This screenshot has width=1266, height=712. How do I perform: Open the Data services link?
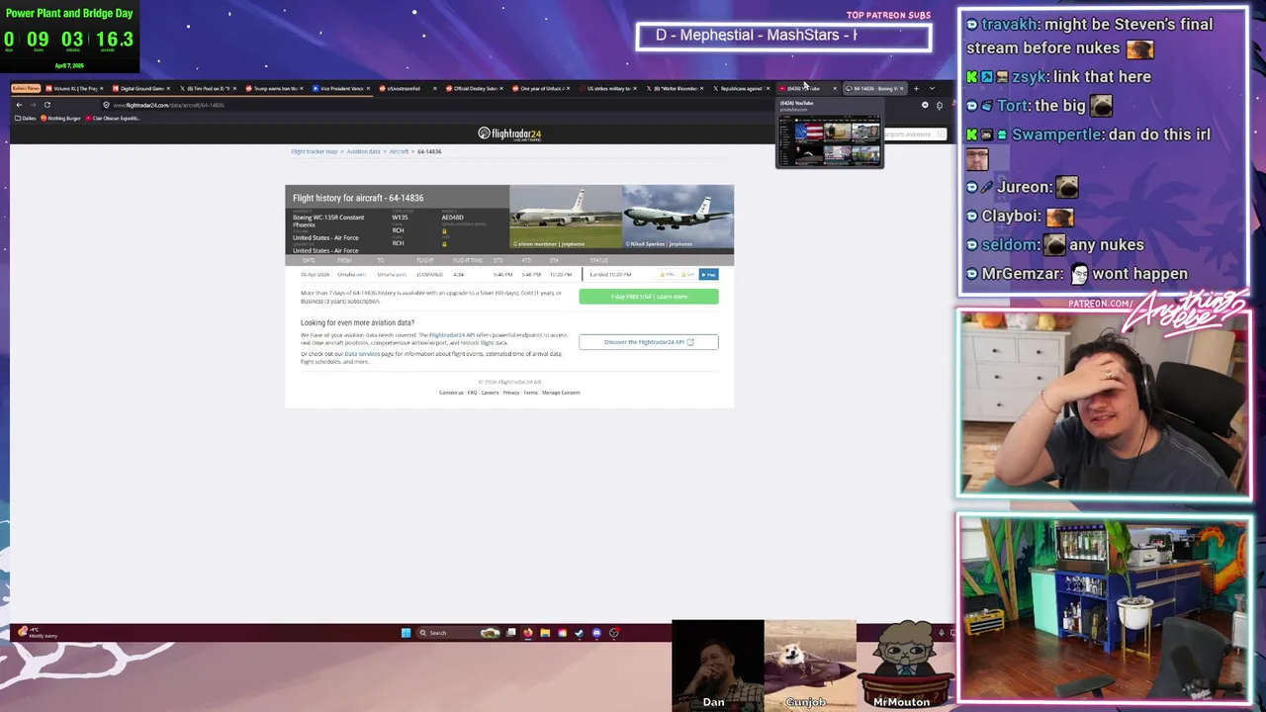tap(362, 354)
